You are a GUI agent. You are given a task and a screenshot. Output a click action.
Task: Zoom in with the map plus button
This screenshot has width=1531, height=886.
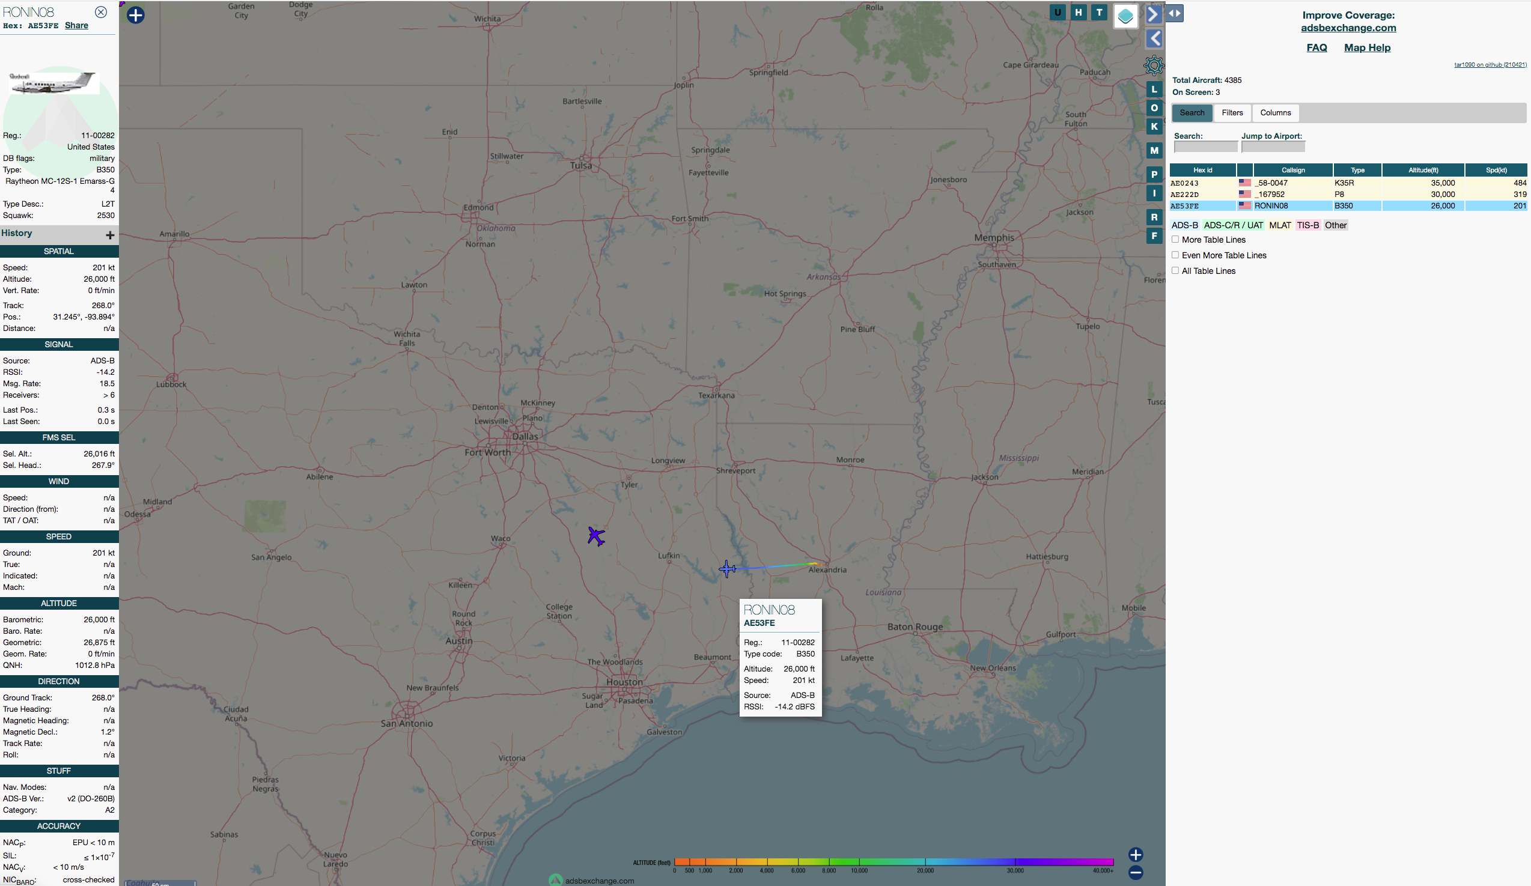point(1136,854)
